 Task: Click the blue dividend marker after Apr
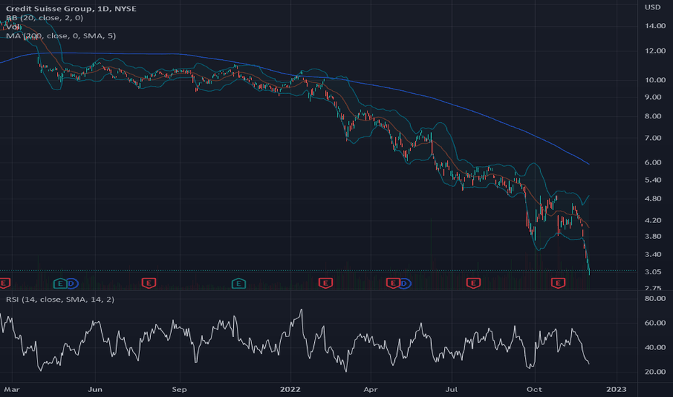coord(405,283)
